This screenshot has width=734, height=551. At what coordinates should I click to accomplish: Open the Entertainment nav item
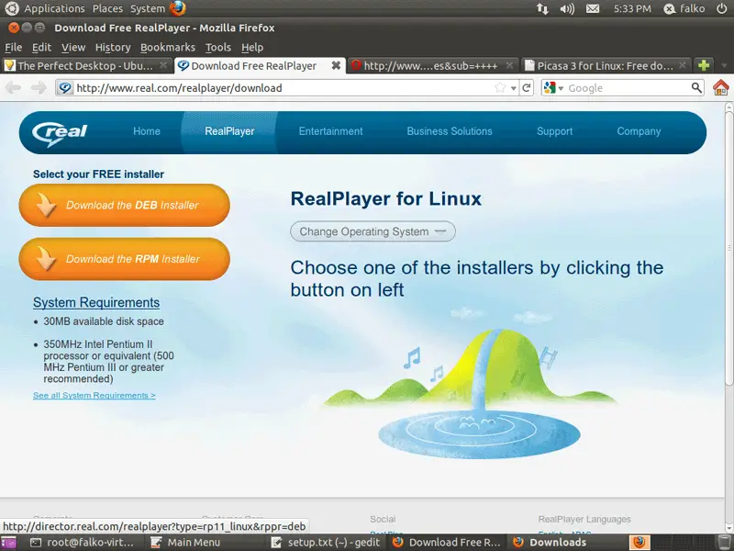tap(330, 131)
